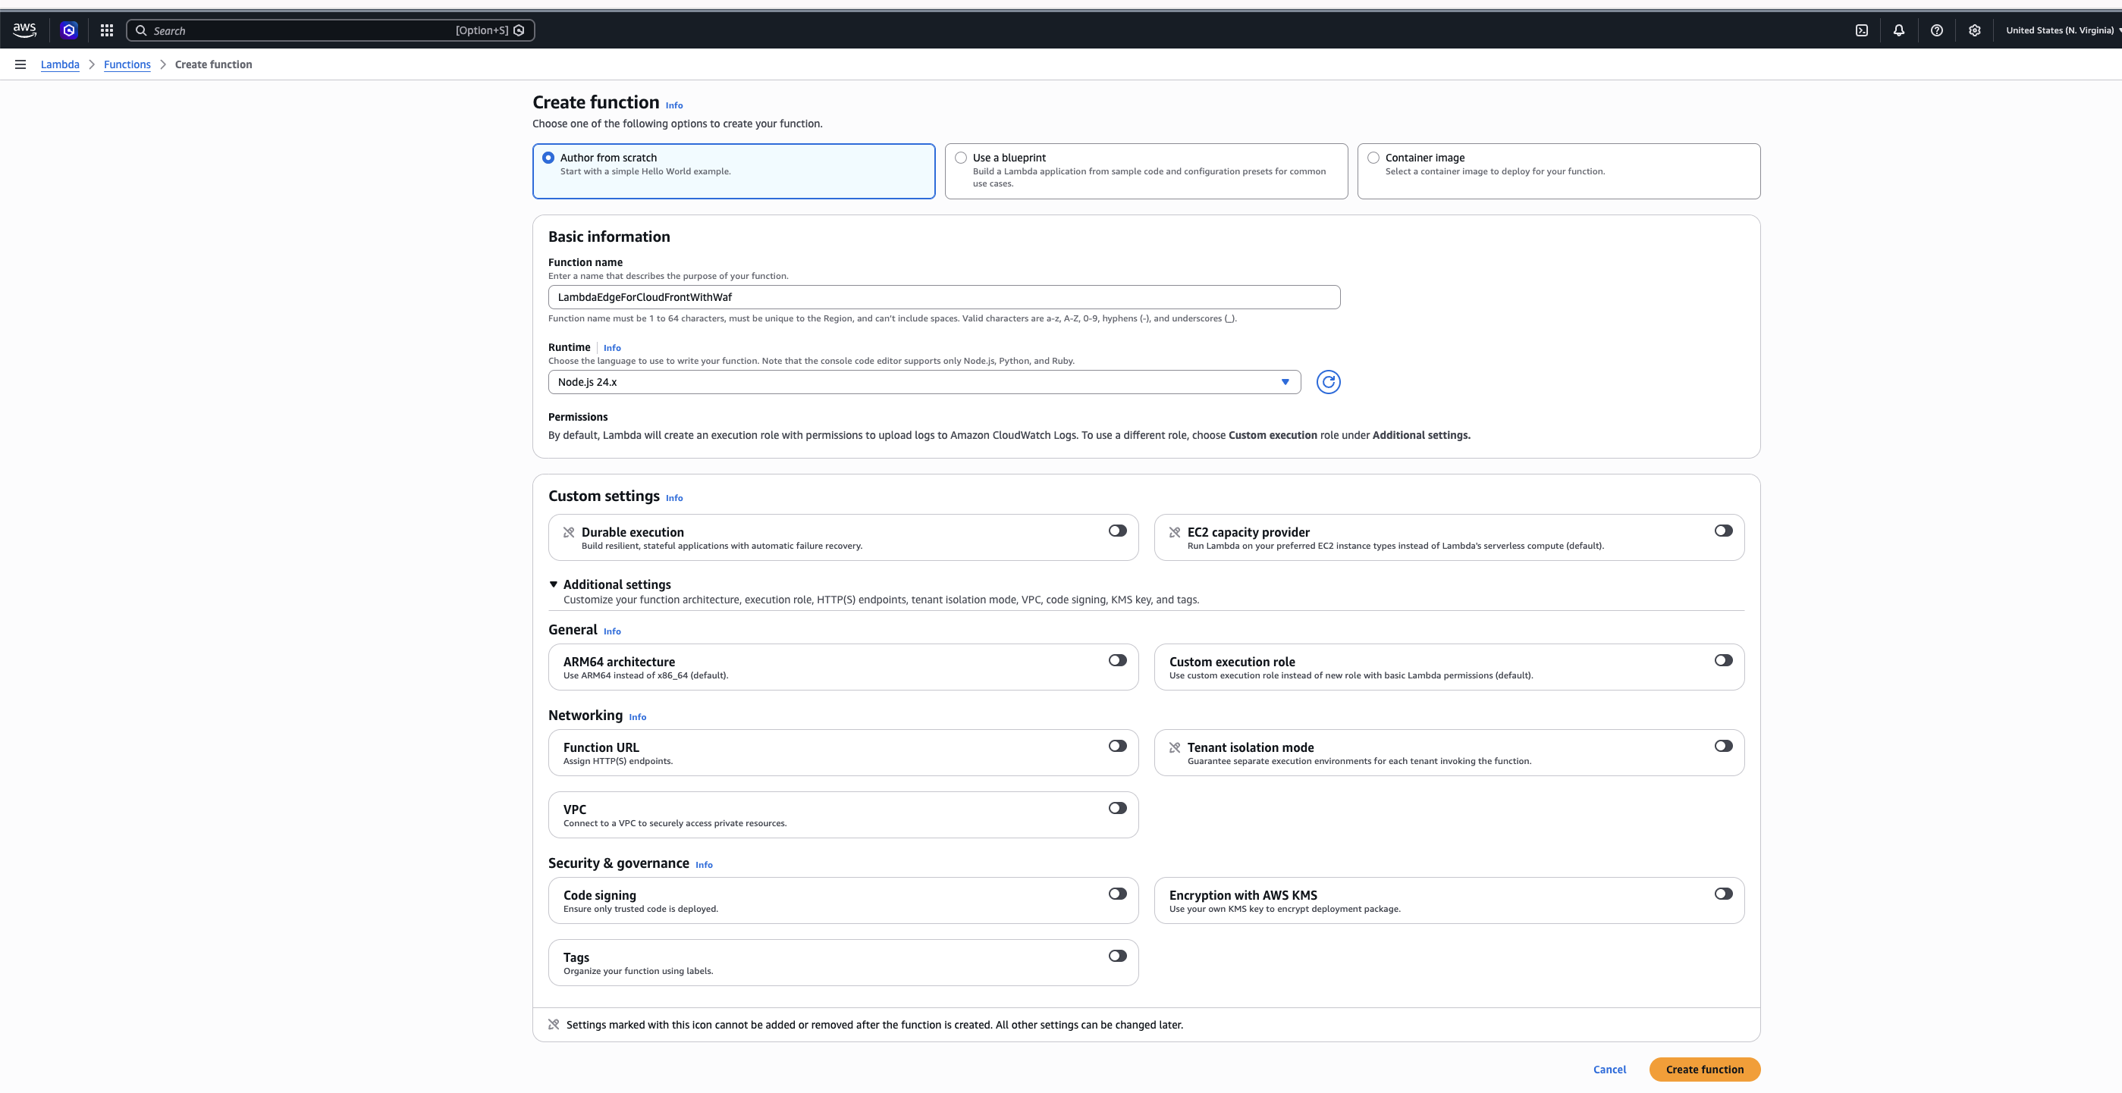Select the Container image radio option

click(x=1373, y=158)
